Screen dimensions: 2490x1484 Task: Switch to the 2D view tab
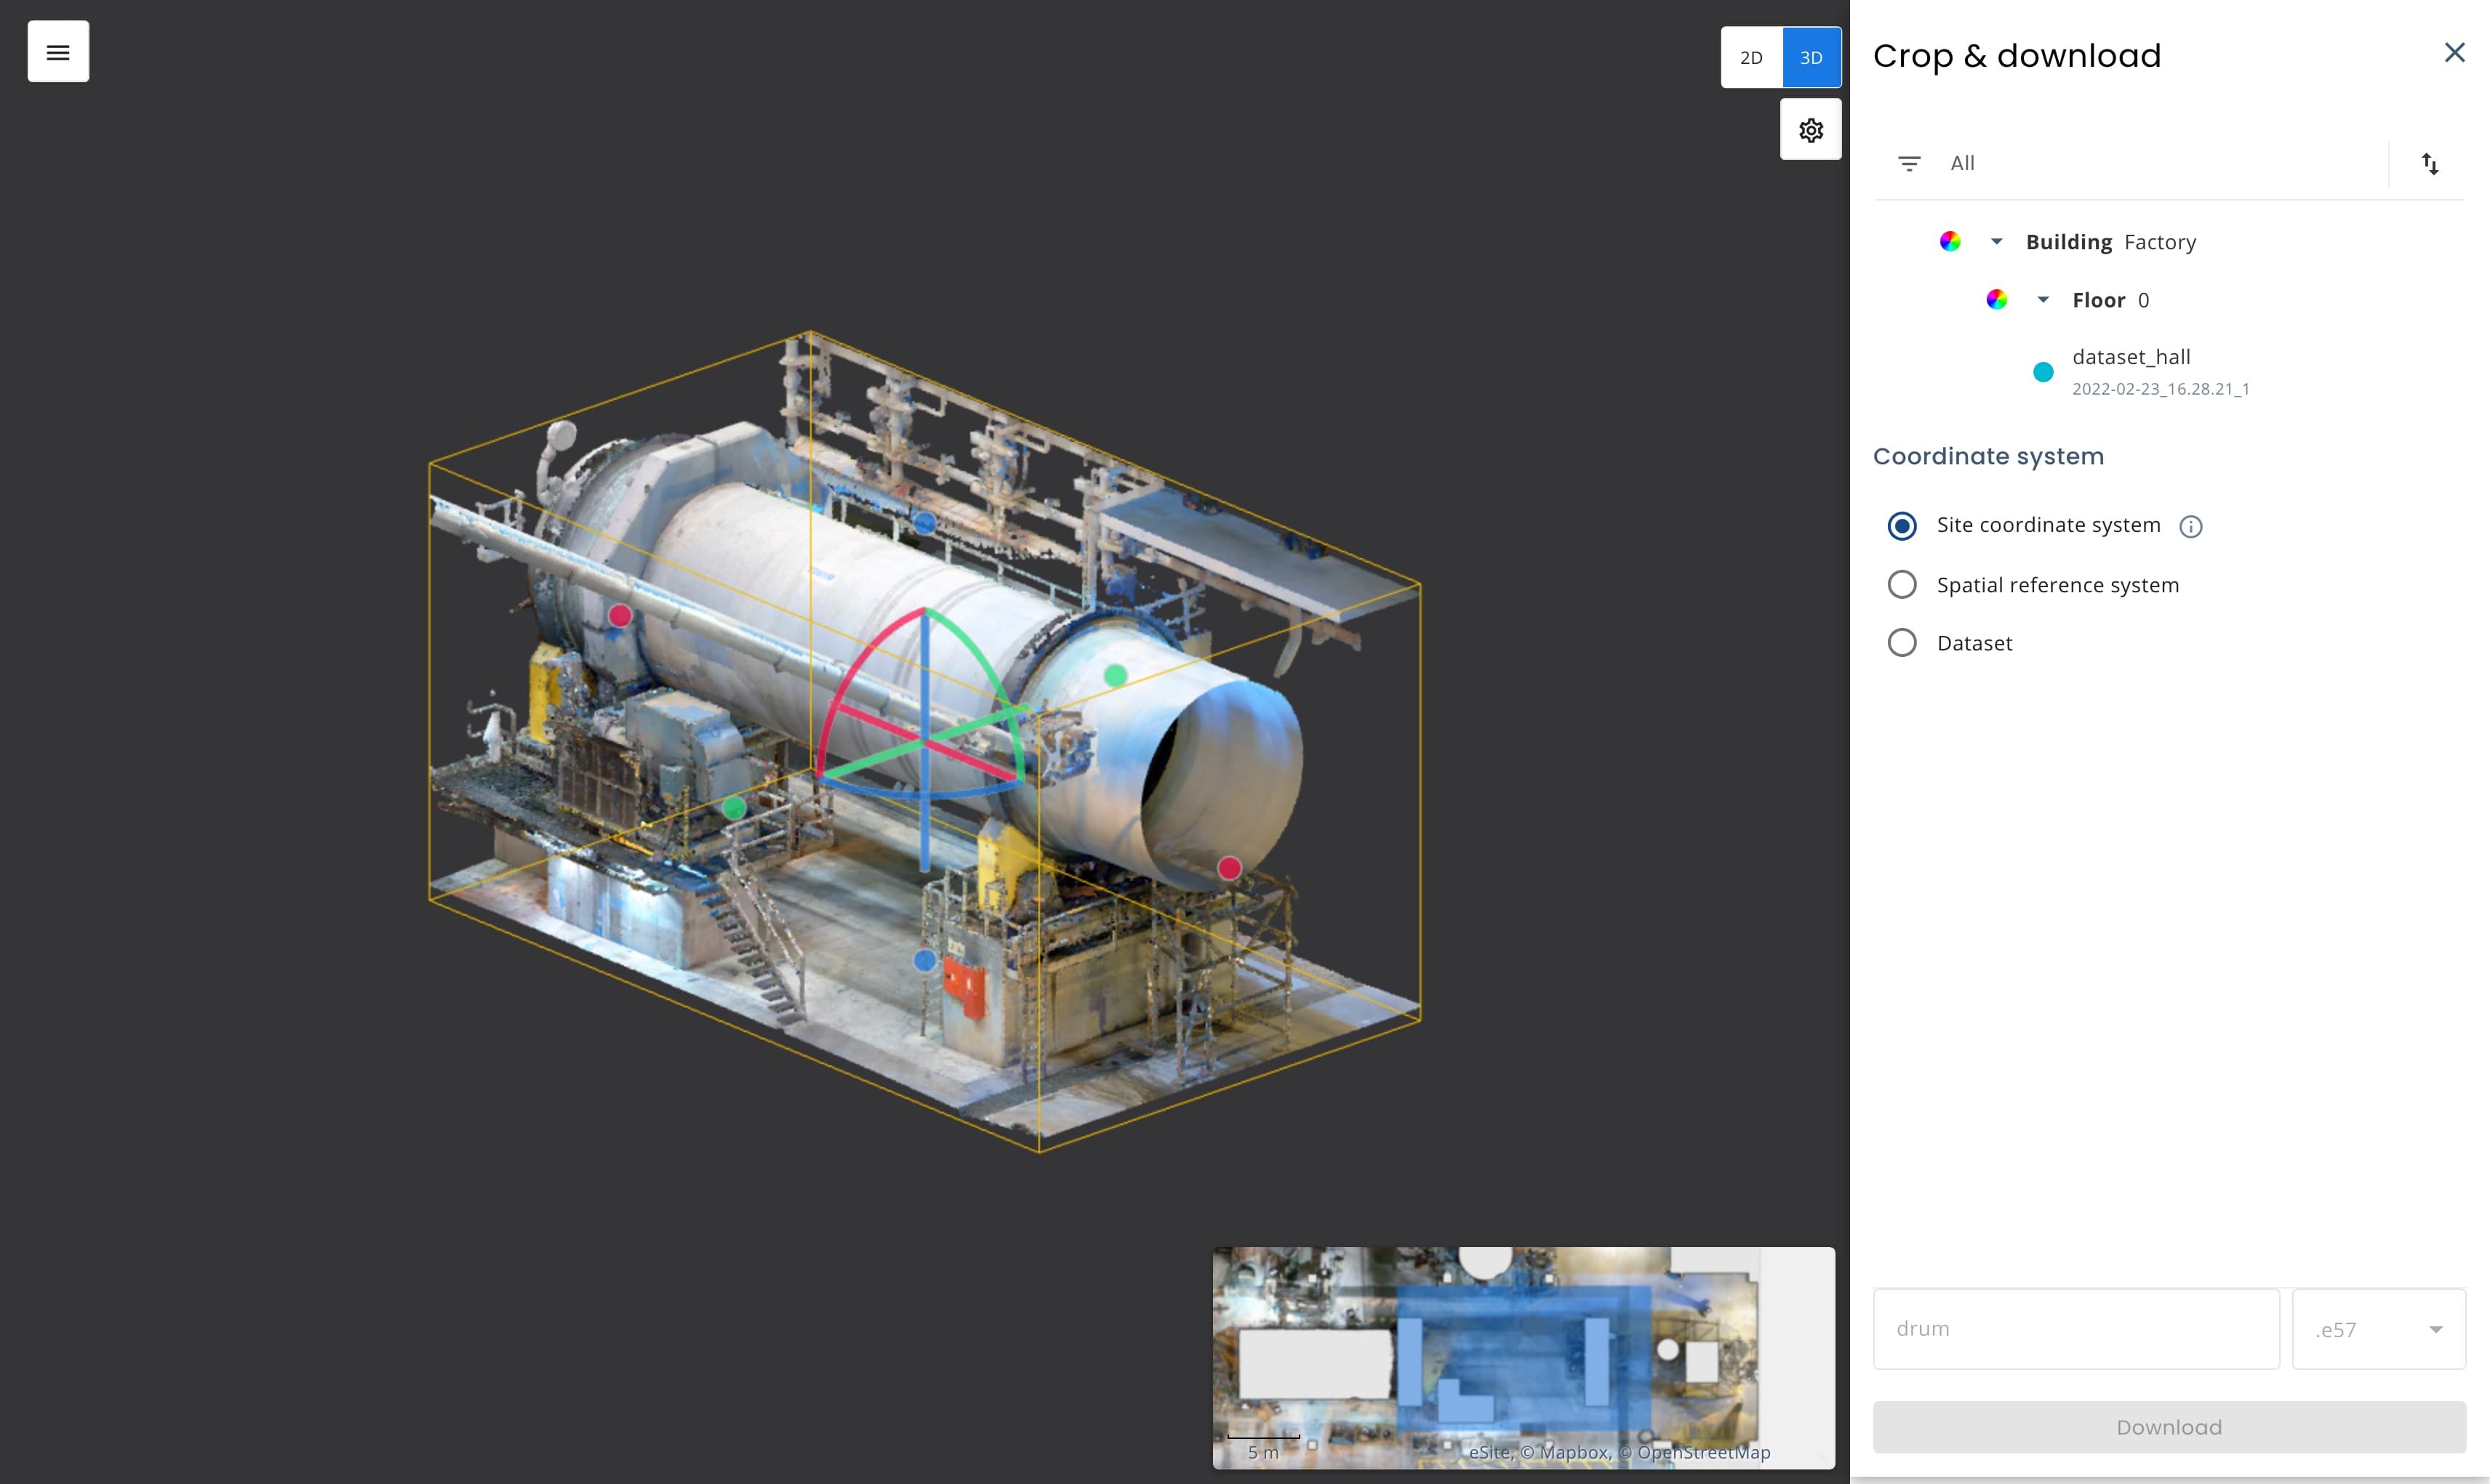click(1752, 57)
